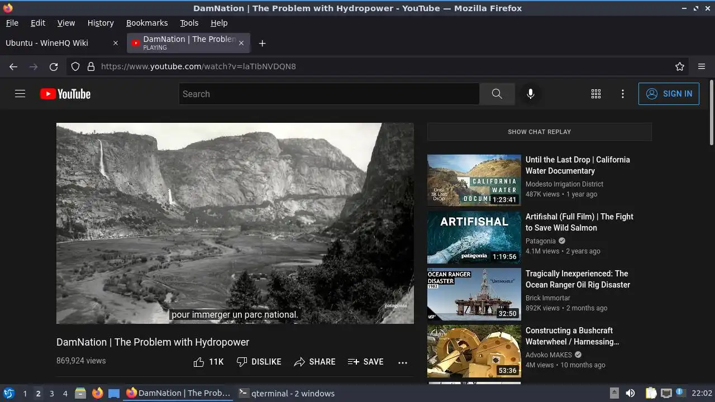Open update notifier tray icon
The image size is (715, 402).
681,393
